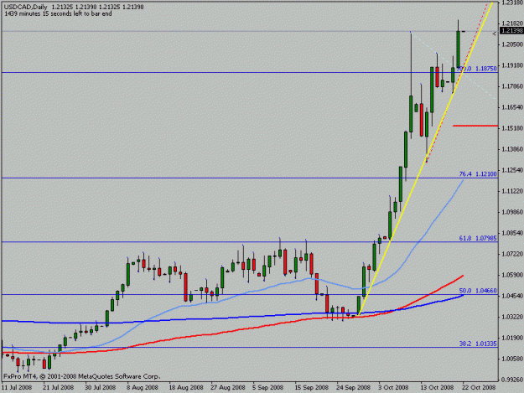Click the price scale value 1.11220

(512, 191)
